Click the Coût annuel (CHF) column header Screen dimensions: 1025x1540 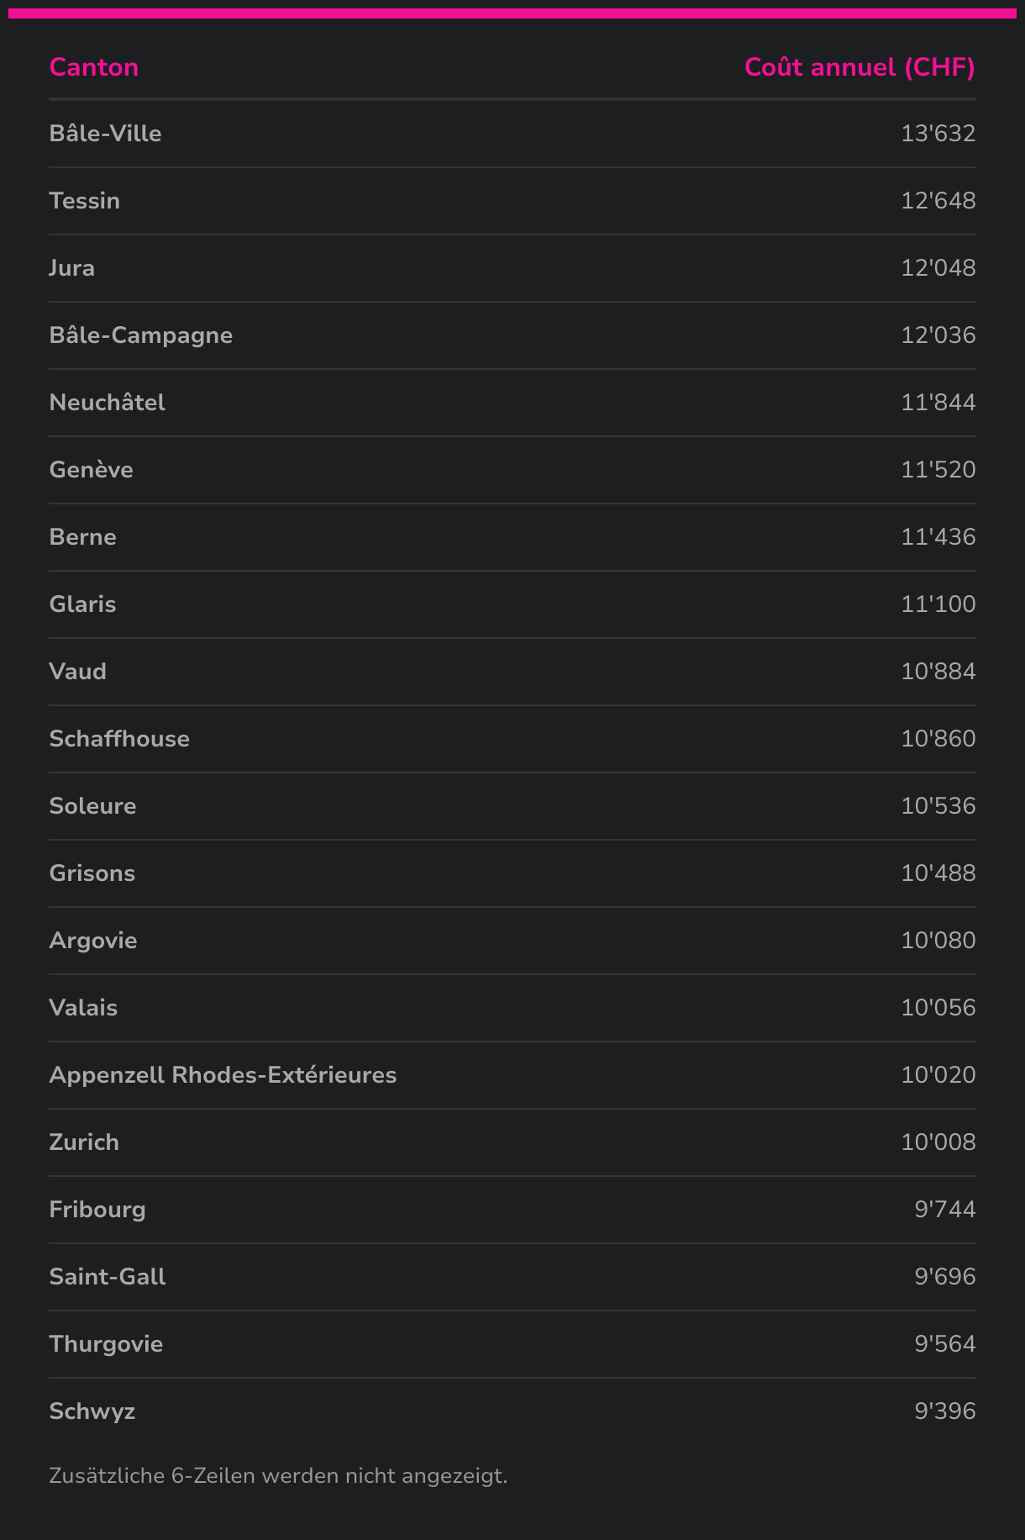coord(859,67)
